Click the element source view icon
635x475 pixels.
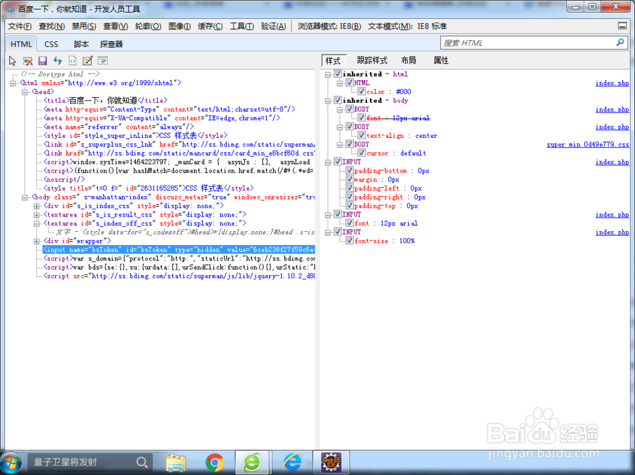[72, 61]
